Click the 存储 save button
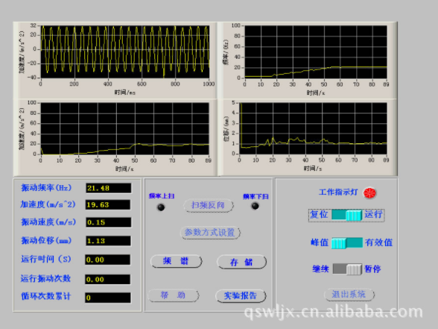This screenshot has height=329, width=438. [241, 262]
